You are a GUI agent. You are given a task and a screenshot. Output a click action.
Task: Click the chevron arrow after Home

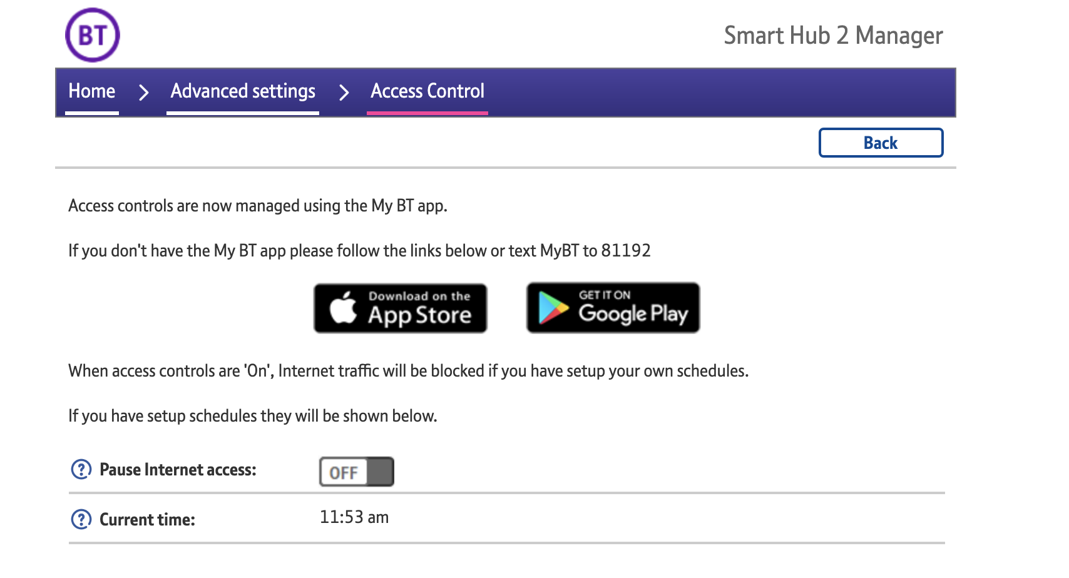pyautogui.click(x=144, y=93)
